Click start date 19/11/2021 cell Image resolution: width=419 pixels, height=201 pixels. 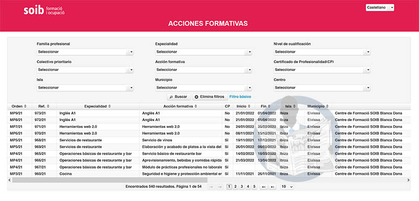(244, 140)
